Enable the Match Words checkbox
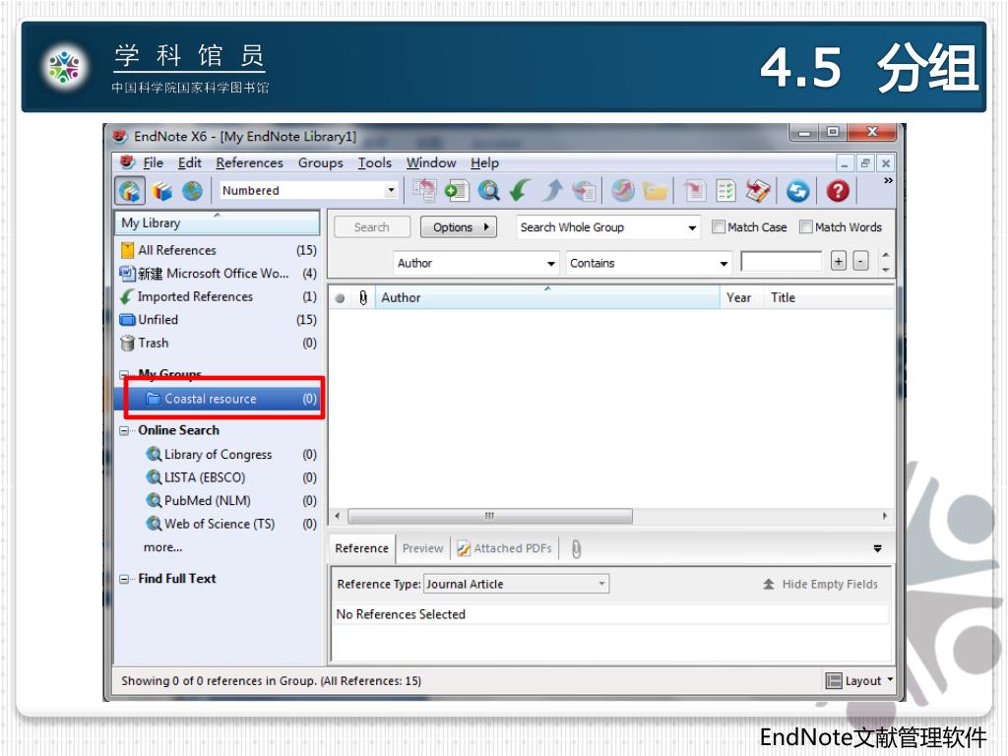Screen dimensions: 1008x756 (805, 227)
